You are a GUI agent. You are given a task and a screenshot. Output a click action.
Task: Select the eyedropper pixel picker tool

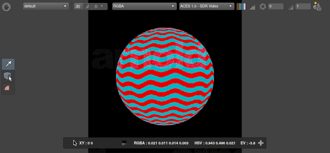coord(8,65)
